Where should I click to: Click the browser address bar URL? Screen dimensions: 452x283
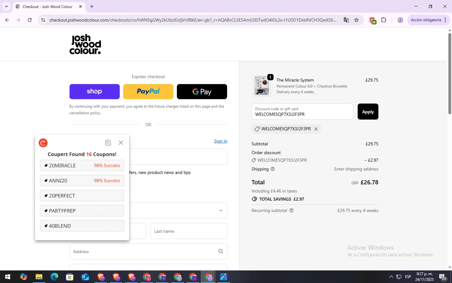[x=193, y=20]
